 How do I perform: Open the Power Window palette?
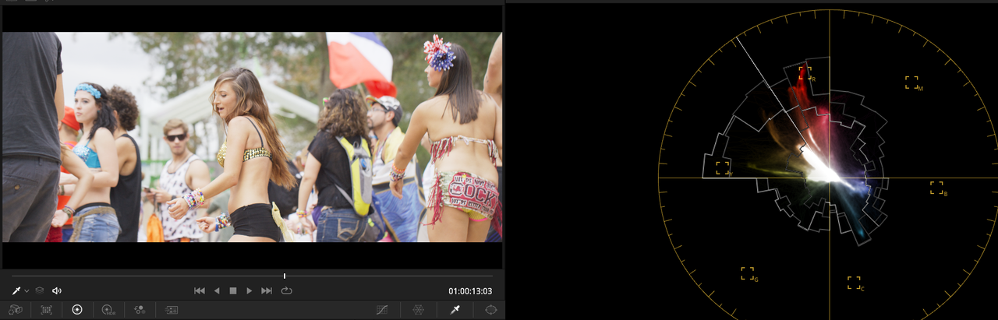click(x=490, y=309)
